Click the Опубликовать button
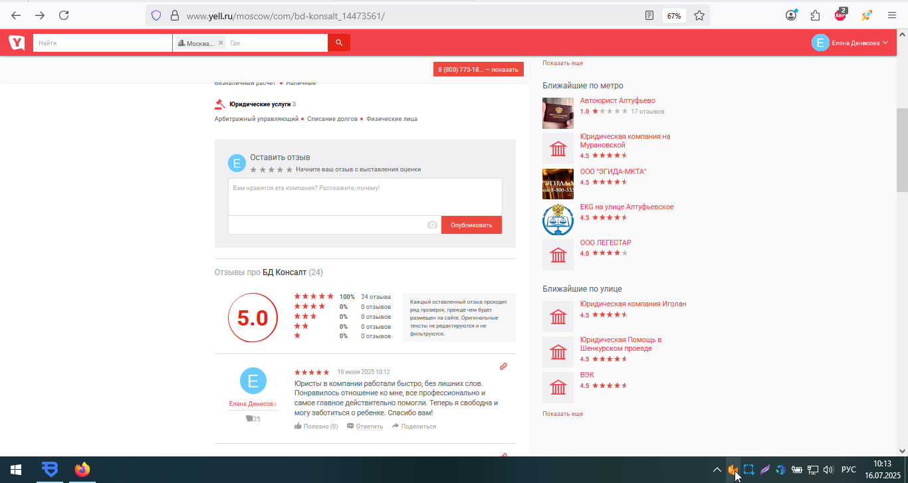Viewport: 908px width, 483px height. point(471,225)
